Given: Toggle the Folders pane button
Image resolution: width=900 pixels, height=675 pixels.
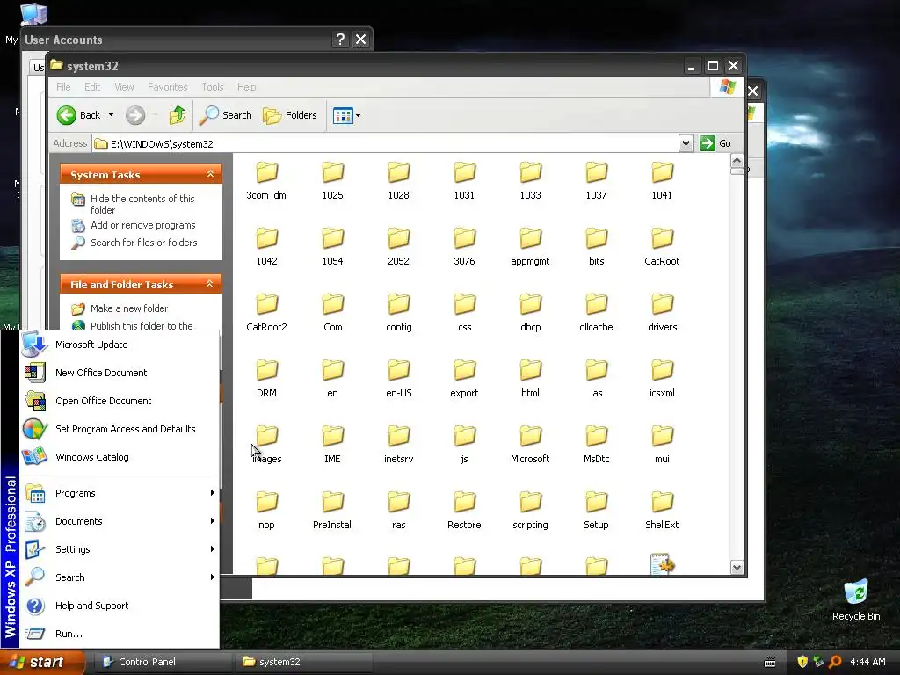Looking at the screenshot, I should pyautogui.click(x=290, y=115).
